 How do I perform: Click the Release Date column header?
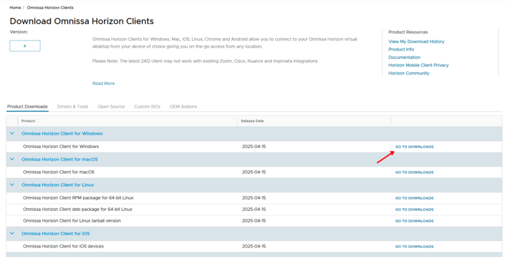pos(252,121)
